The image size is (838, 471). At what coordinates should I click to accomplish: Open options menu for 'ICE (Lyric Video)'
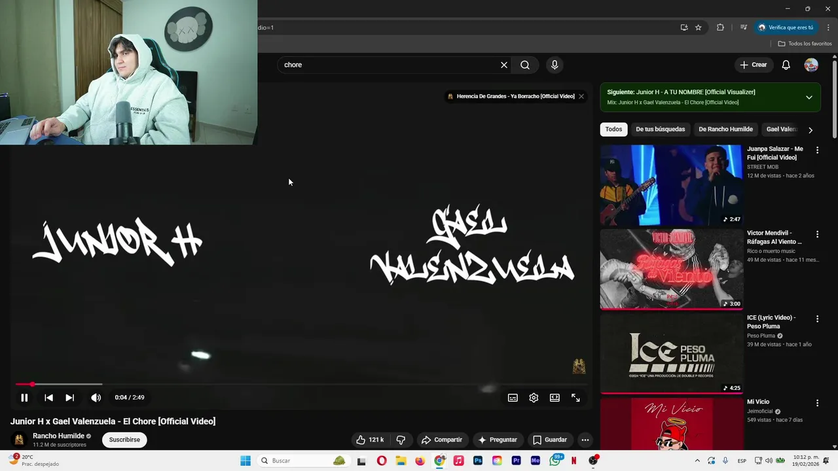pyautogui.click(x=817, y=319)
